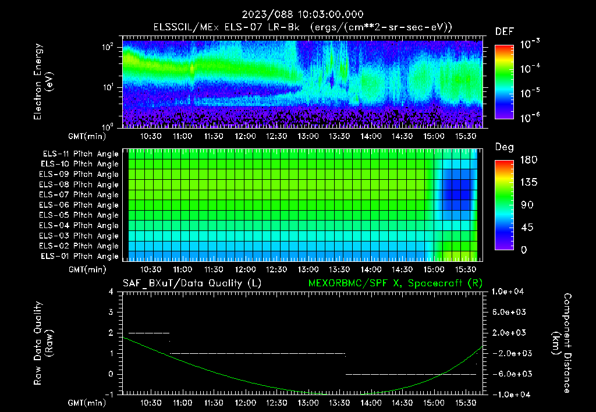Click the SAF_BXuT/Data Quality (L) legend label

192,283
